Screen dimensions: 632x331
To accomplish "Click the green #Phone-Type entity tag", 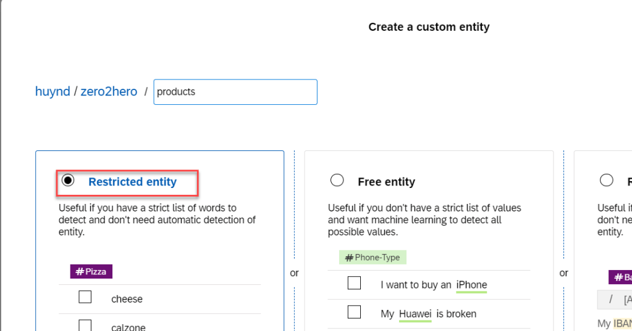I will (373, 257).
